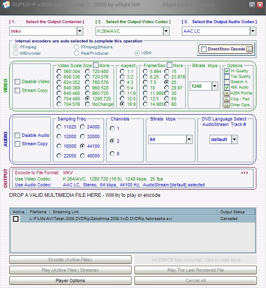
Task: Select the 4:3 aspect ratio
Action: 122,82
